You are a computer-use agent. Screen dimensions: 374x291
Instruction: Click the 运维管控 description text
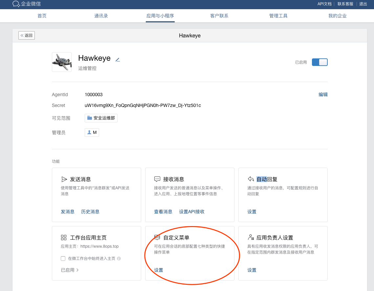pyautogui.click(x=87, y=68)
